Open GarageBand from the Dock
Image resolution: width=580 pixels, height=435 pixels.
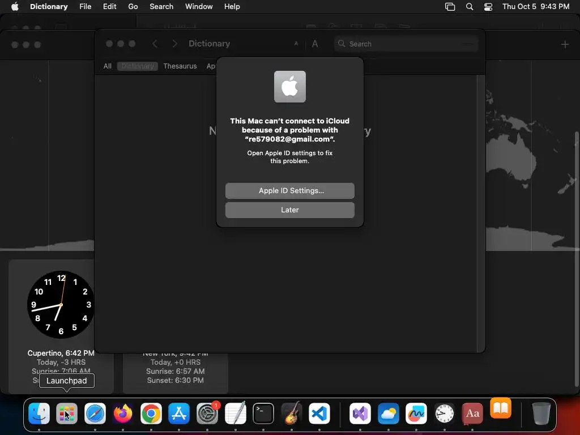pos(292,413)
